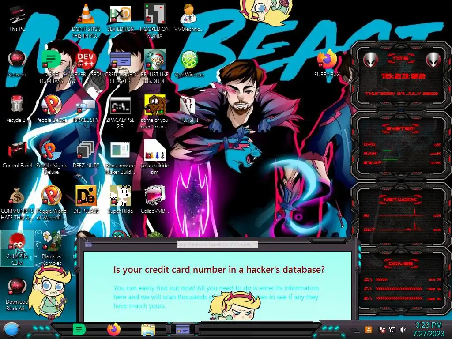Open the FLASH ! desktop icon
This screenshot has width=452, height=339.
tap(189, 109)
